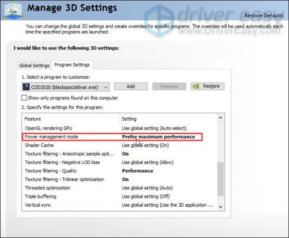Open the Performance setting value

pyautogui.click(x=138, y=171)
